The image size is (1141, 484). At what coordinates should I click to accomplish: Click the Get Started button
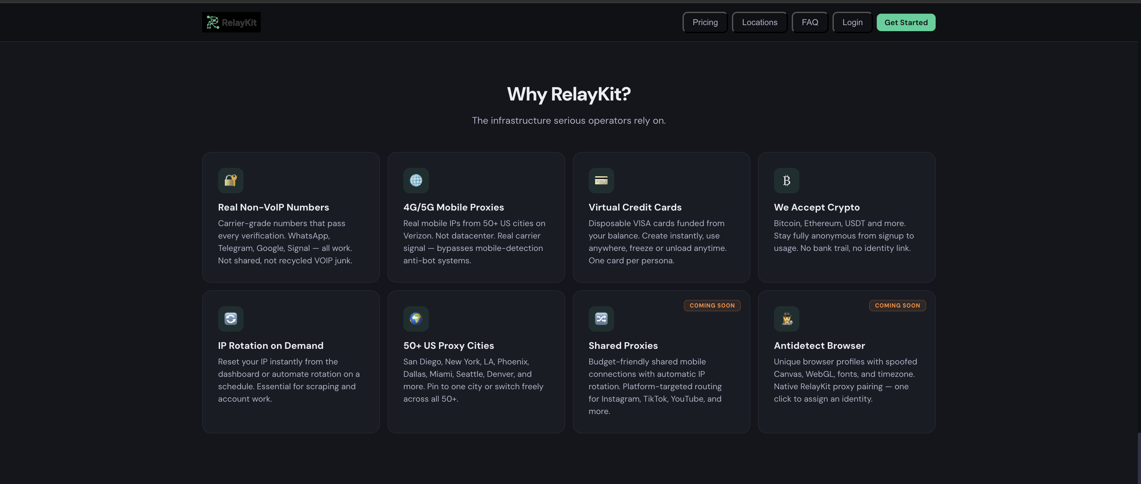tap(906, 22)
